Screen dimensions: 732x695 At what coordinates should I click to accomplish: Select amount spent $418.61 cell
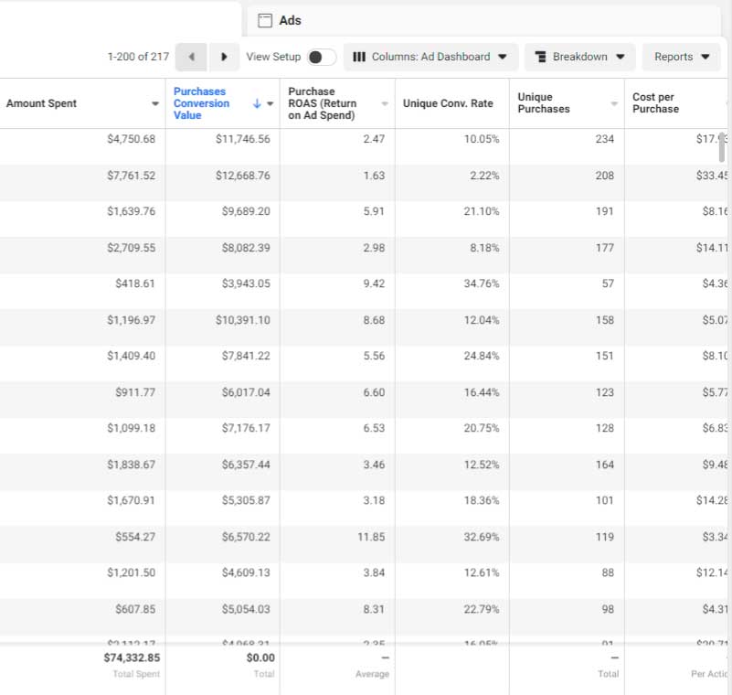[x=135, y=284]
